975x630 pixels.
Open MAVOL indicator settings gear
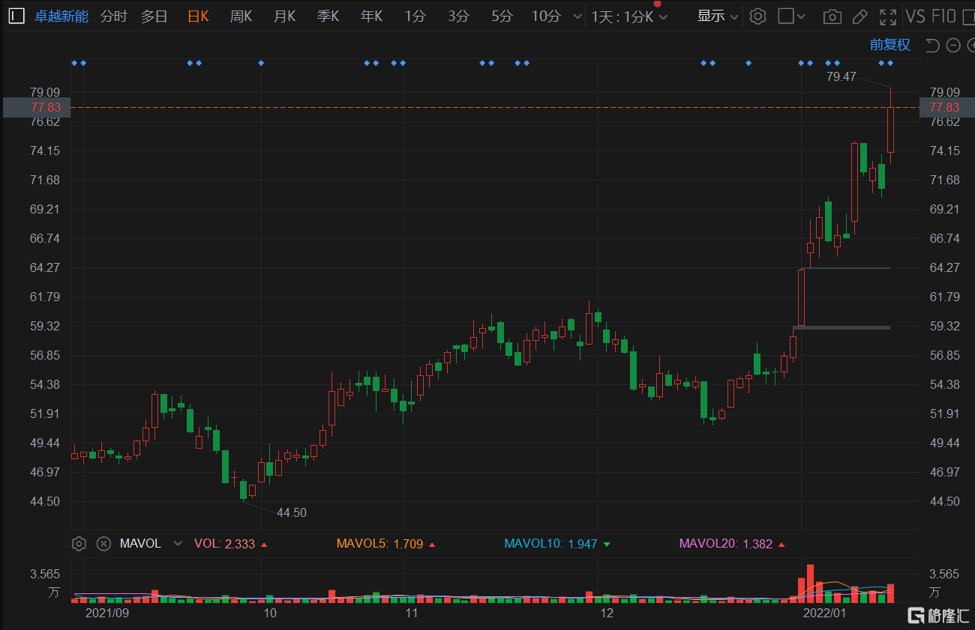pos(79,544)
